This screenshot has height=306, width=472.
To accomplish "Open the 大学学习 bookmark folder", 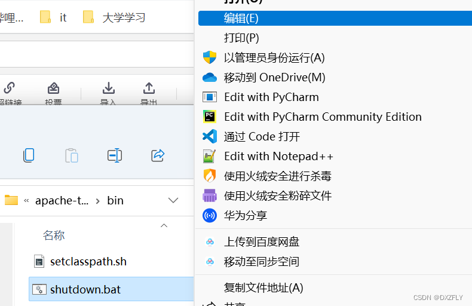I will click(114, 17).
